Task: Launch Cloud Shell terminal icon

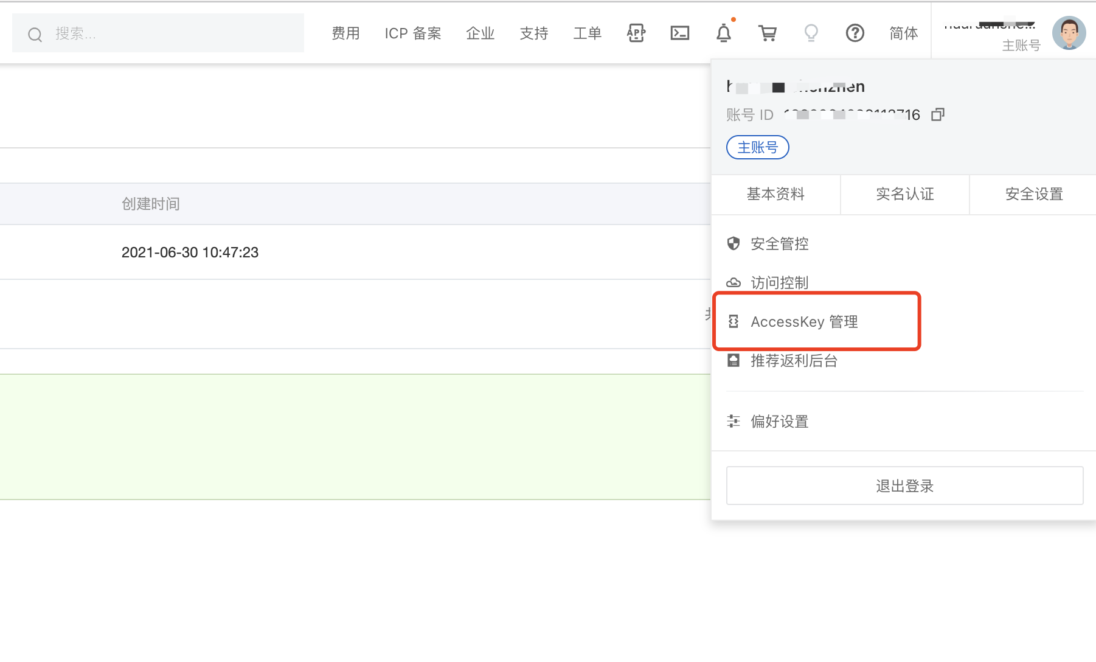Action: (x=679, y=33)
